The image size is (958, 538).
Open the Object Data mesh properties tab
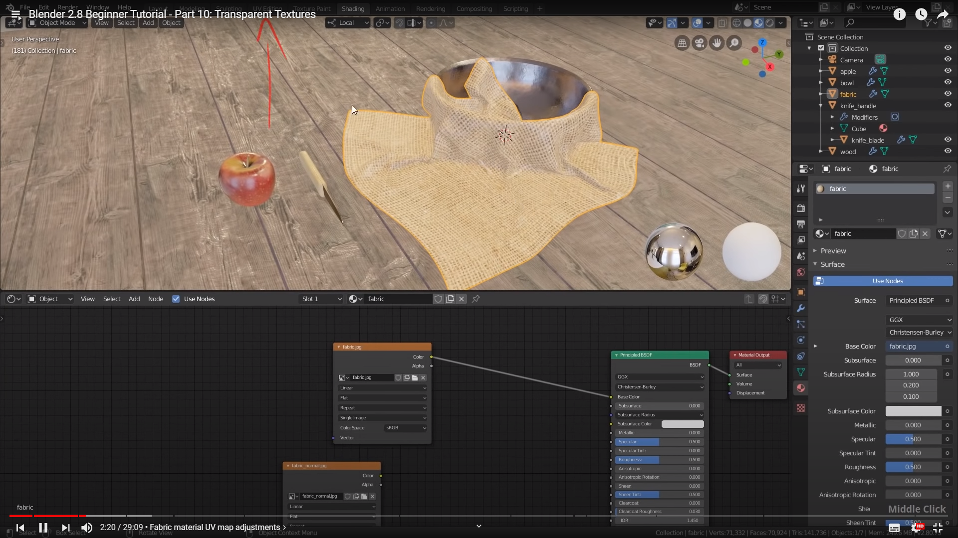click(x=801, y=372)
